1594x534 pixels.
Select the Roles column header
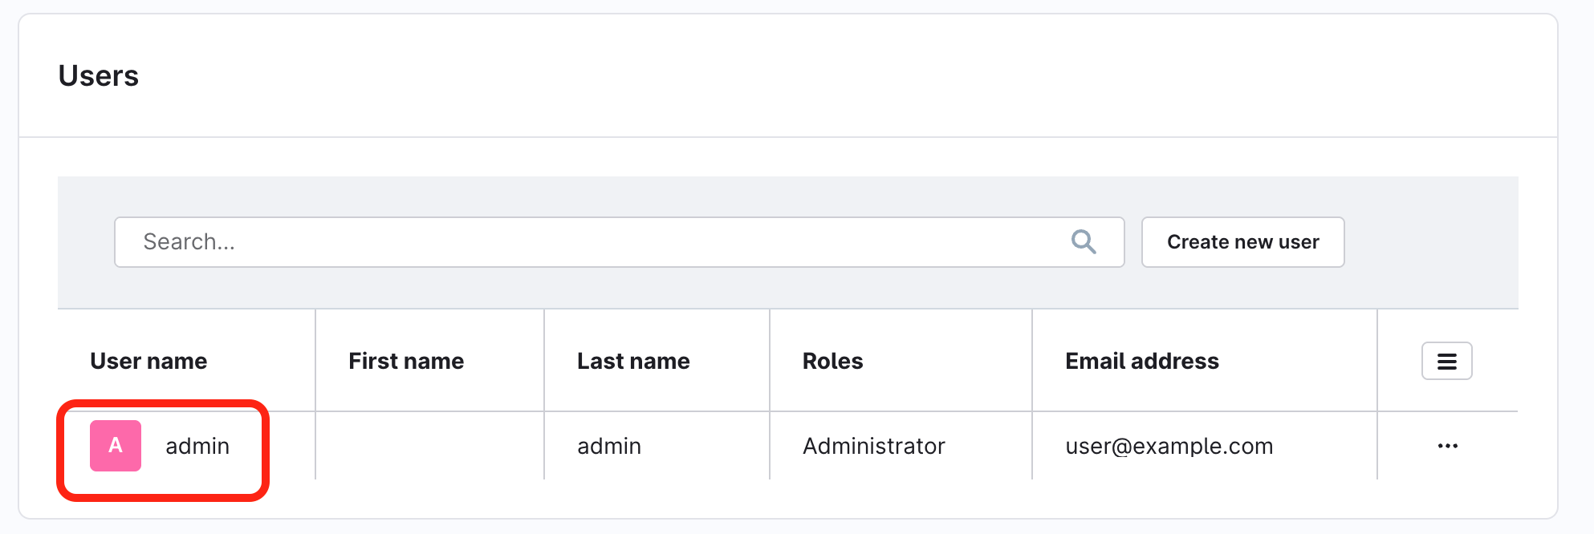pyautogui.click(x=832, y=361)
